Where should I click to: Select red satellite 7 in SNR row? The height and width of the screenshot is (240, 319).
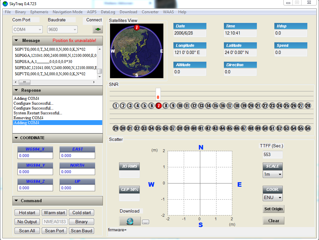[x=159, y=106]
